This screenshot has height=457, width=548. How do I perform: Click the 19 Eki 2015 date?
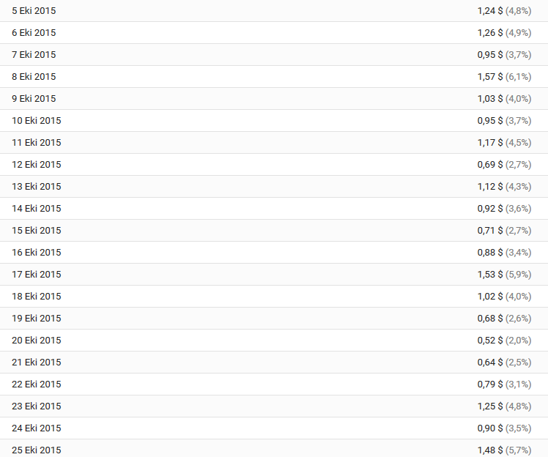click(x=37, y=319)
